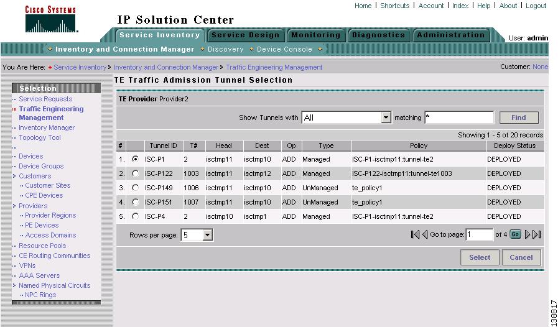This screenshot has height=327, width=558.
Task: Open Service Requests in sidebar
Action: (x=45, y=99)
